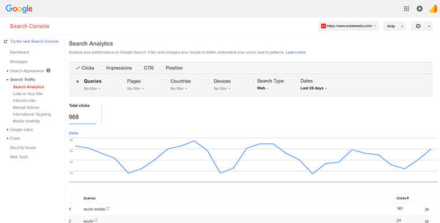Select the Queries radio button
This screenshot has height=223, width=440.
pyautogui.click(x=77, y=81)
